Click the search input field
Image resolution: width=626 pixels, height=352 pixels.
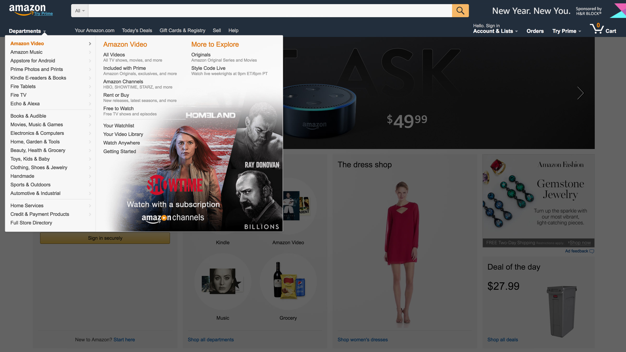(x=270, y=10)
